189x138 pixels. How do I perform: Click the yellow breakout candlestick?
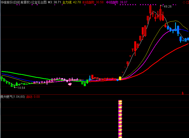point(120,78)
